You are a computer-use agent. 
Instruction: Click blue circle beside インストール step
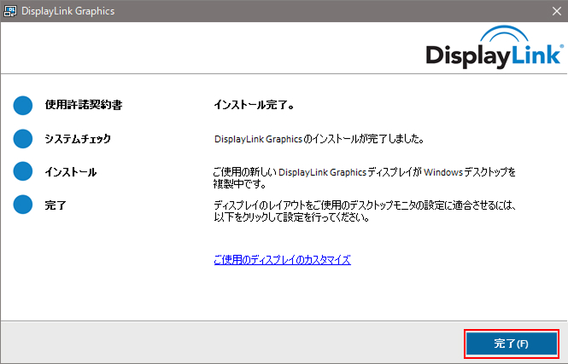click(x=22, y=171)
